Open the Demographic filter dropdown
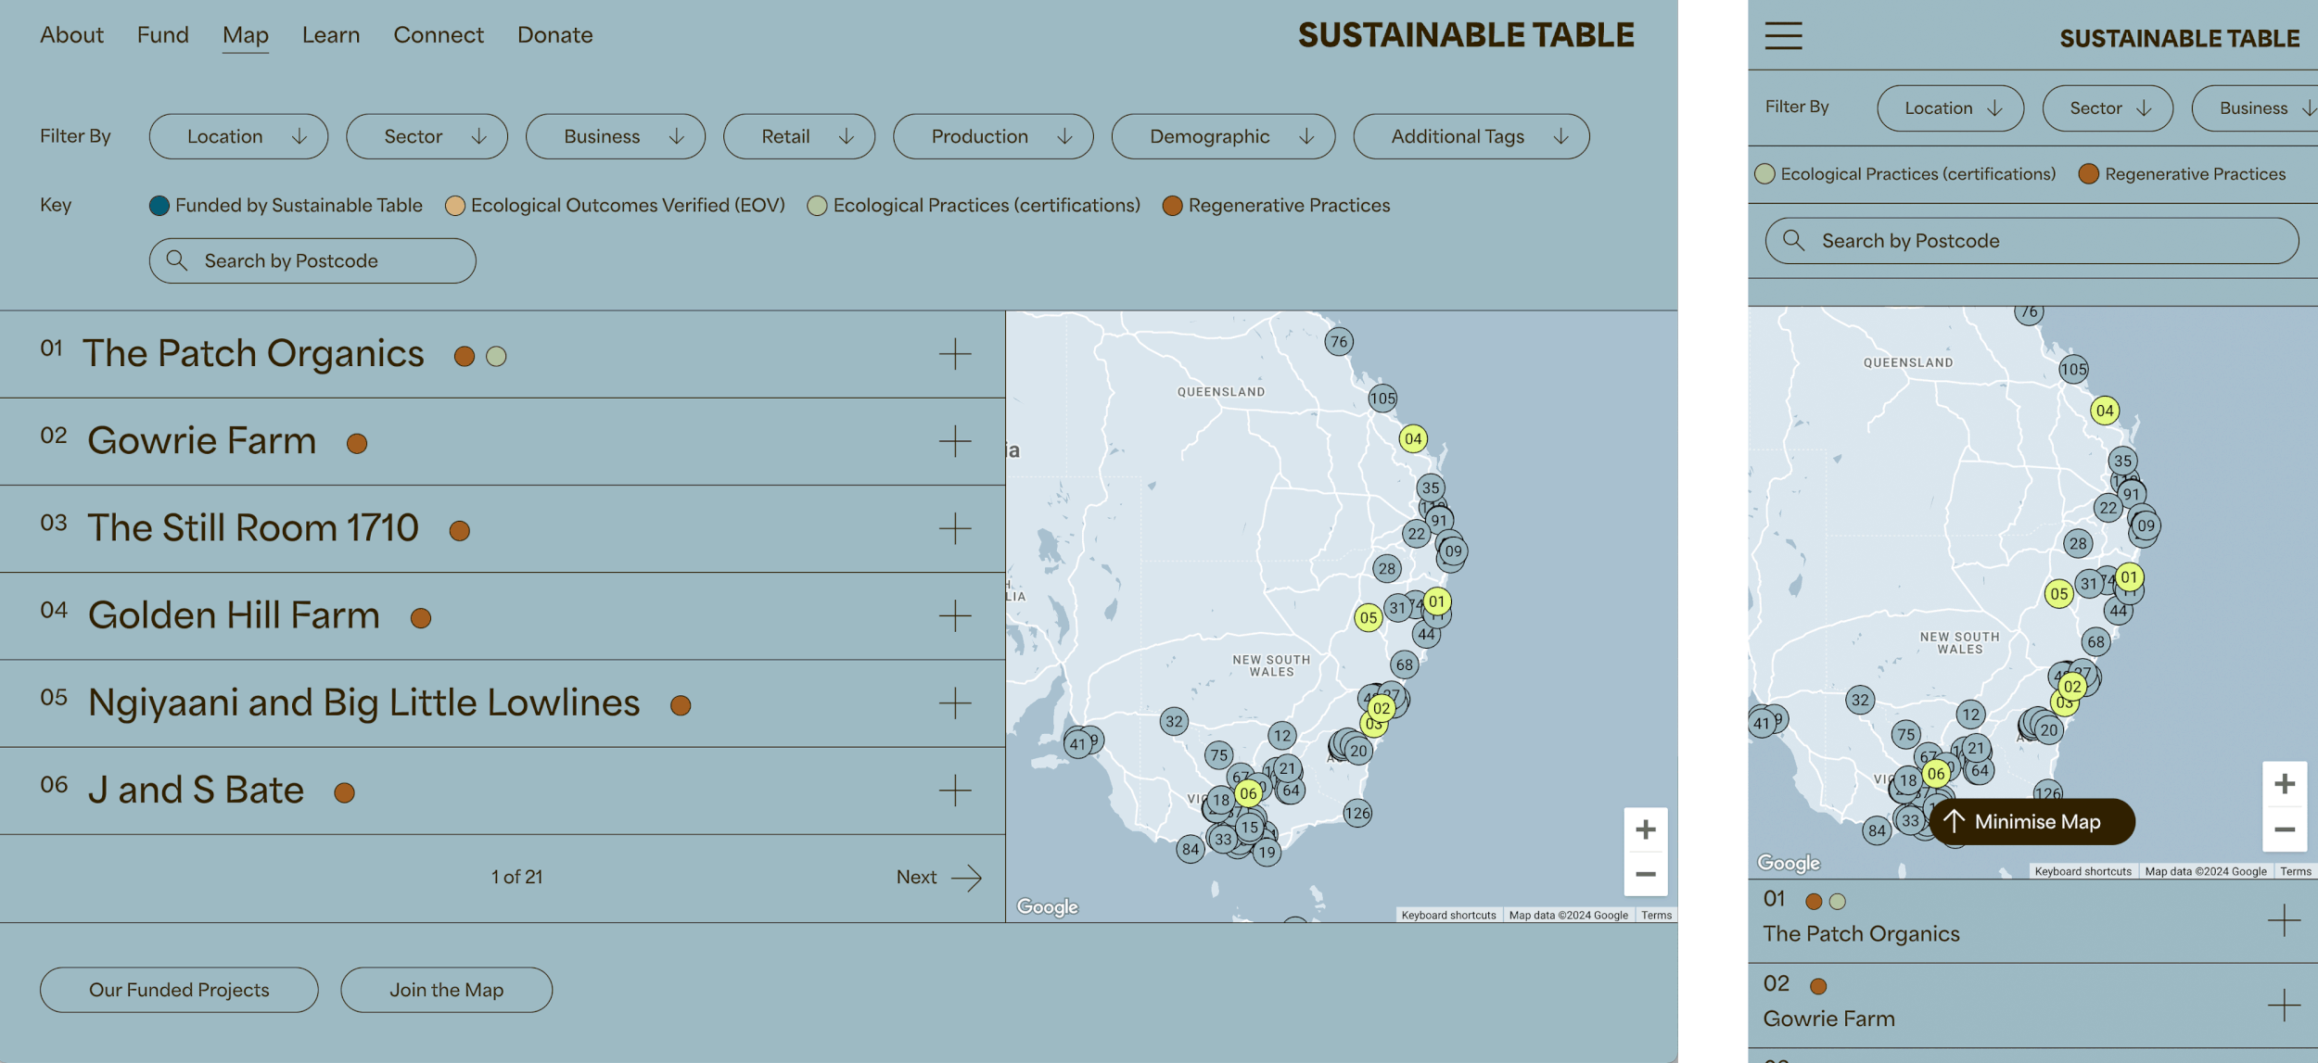 (x=1222, y=137)
